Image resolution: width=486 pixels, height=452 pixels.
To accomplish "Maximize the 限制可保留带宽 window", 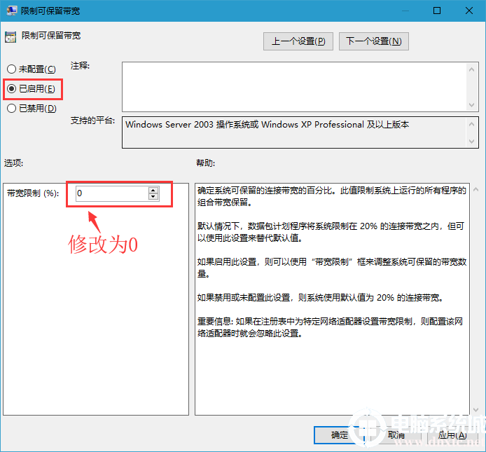I will (x=437, y=11).
